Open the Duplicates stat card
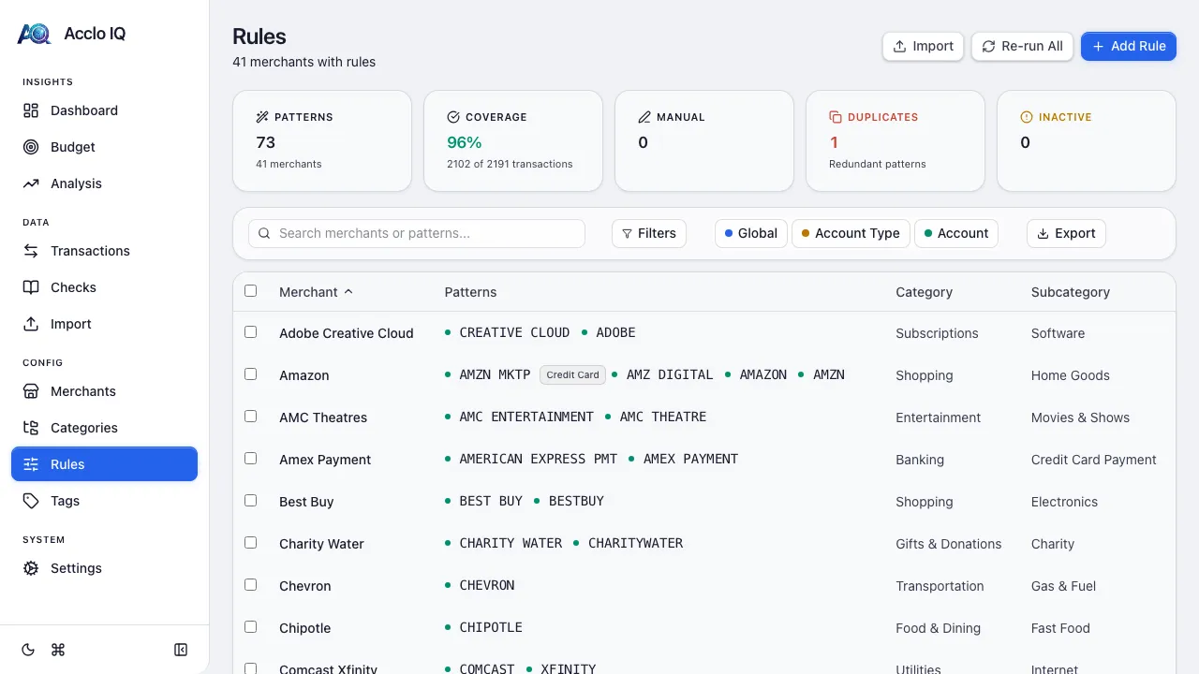 pyautogui.click(x=896, y=140)
